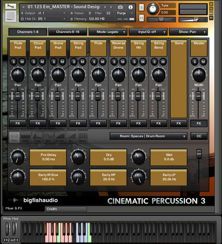Solo the Cloud Pad channel

point(34,62)
